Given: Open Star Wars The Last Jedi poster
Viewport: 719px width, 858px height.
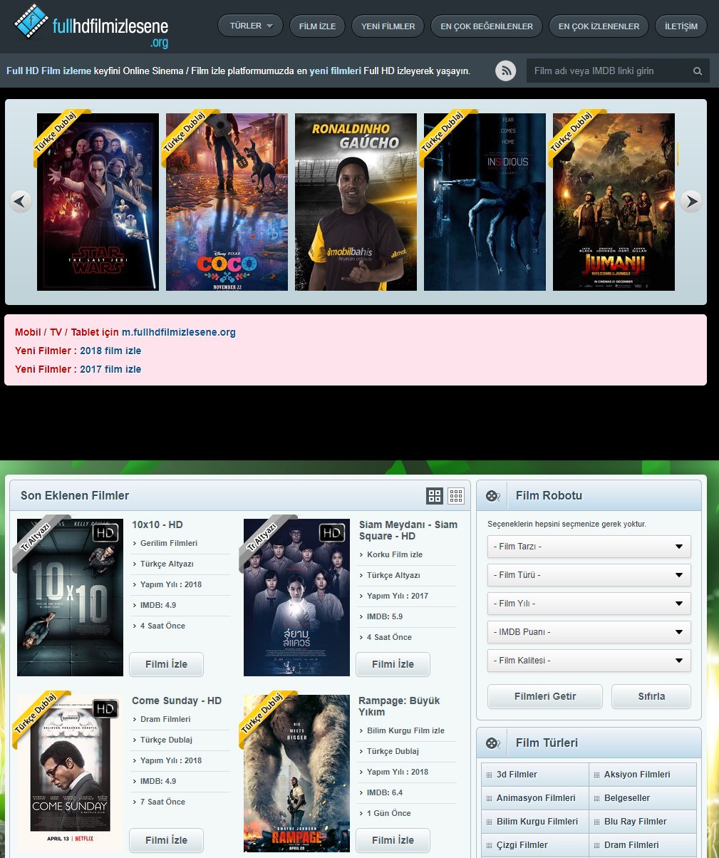Looking at the screenshot, I should [x=98, y=202].
